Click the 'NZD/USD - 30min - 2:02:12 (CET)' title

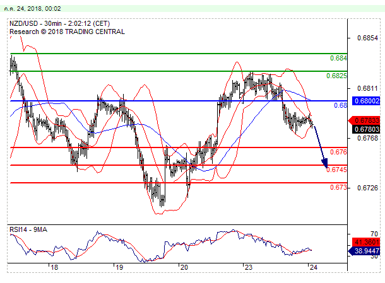pyautogui.click(x=60, y=23)
